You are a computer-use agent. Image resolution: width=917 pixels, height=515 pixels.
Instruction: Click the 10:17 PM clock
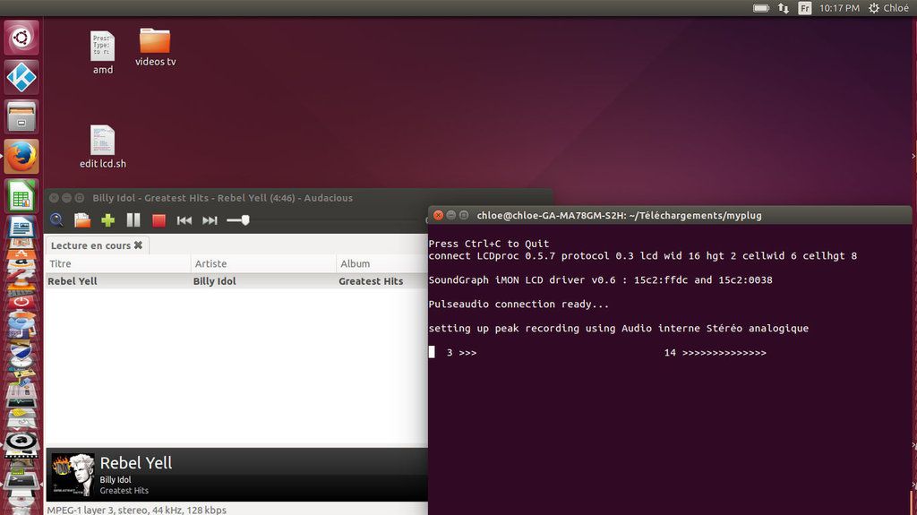(x=839, y=8)
